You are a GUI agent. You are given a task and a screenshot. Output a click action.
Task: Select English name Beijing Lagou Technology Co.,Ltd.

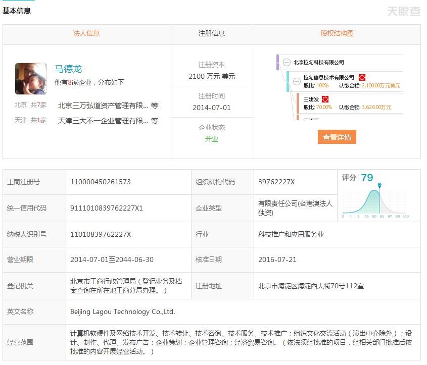point(123,311)
